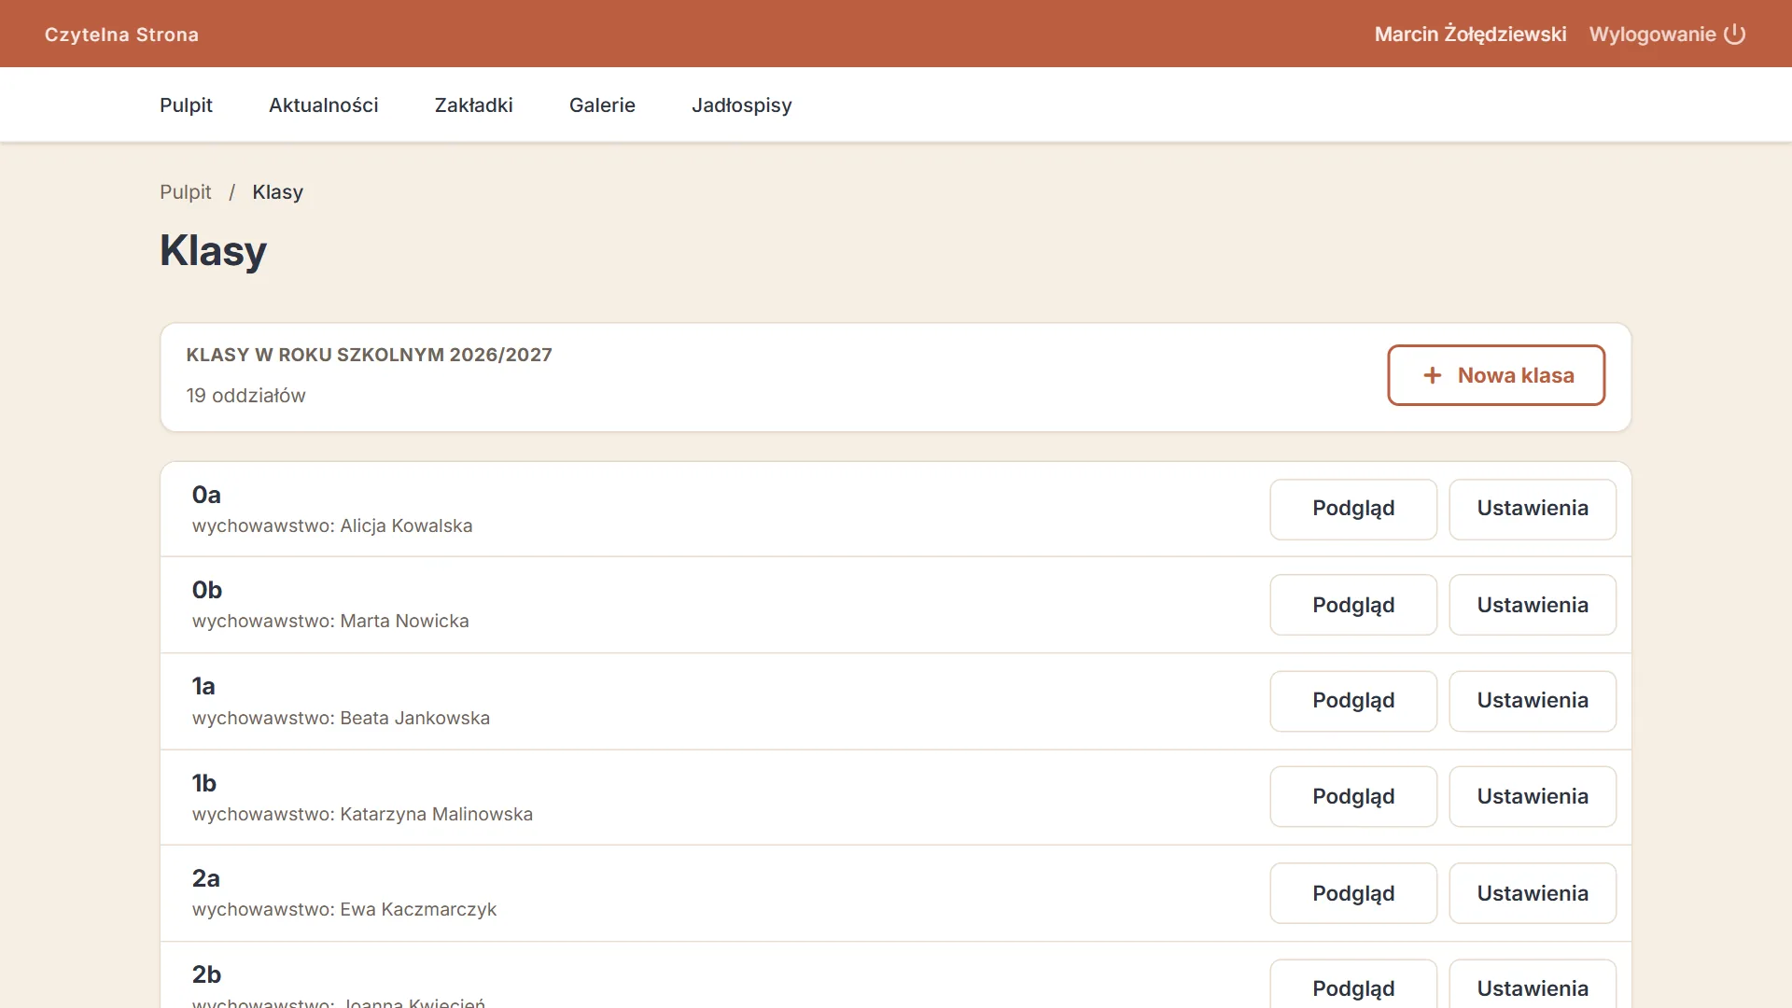
Task: Click text wychowawstwo: Alicja Kowalska
Action: (332, 526)
